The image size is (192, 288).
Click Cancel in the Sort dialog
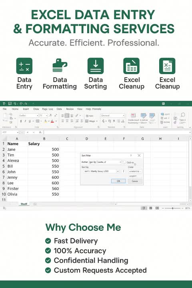pyautogui.click(x=135, y=181)
